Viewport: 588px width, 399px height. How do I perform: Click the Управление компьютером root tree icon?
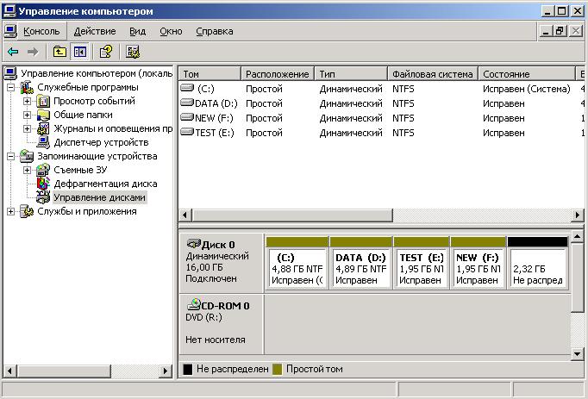(11, 73)
